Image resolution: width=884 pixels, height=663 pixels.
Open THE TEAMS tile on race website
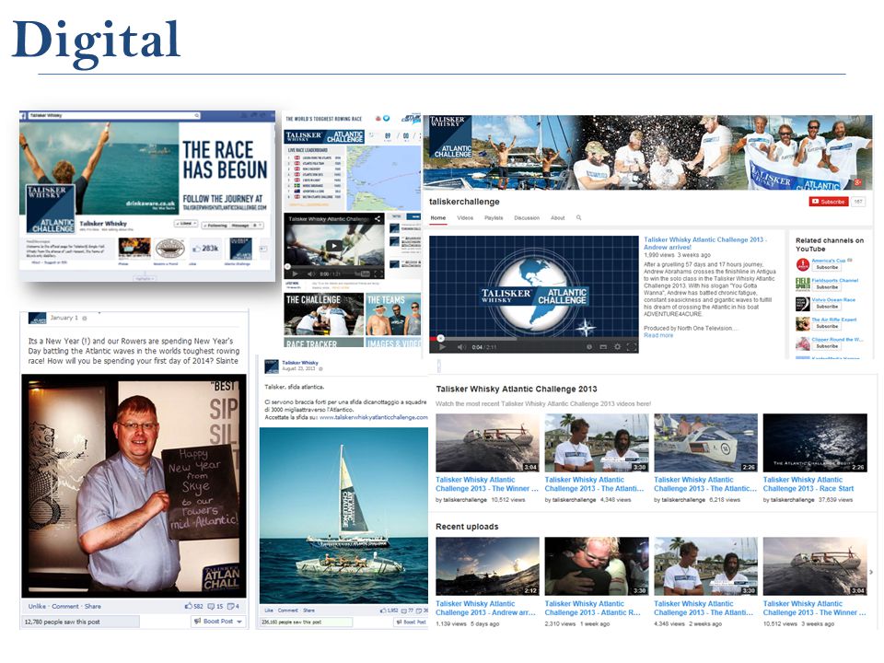[x=393, y=314]
